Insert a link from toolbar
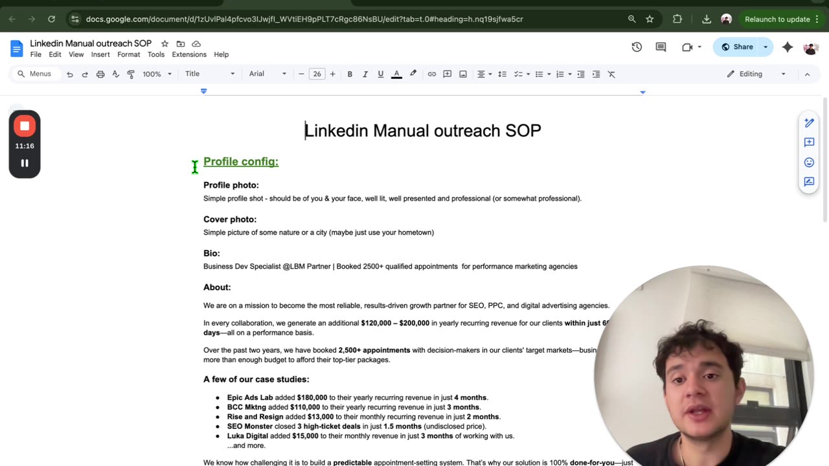Image resolution: width=829 pixels, height=466 pixels. [x=431, y=74]
